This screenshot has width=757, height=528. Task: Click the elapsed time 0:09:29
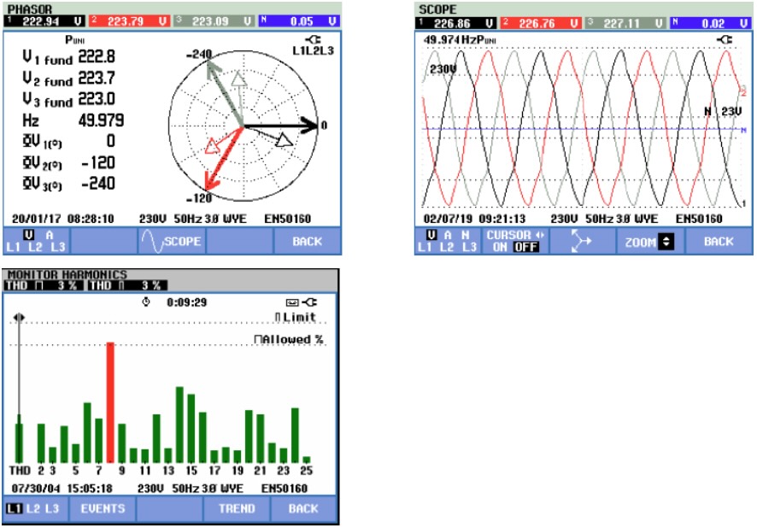click(187, 302)
